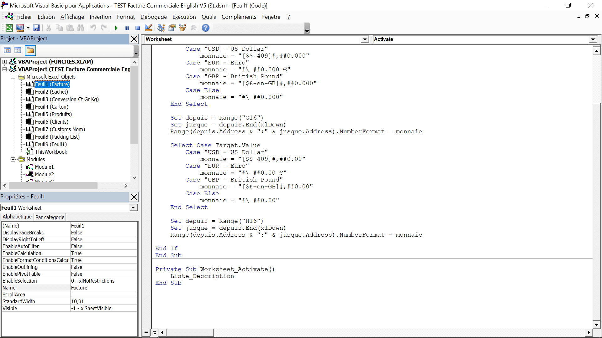Switch to full module view at the bottom
This screenshot has width=602, height=338.
(154, 332)
